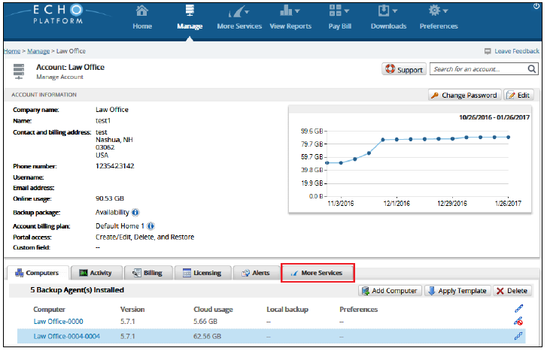Click broken link icon for Law Office-0000

pos(518,321)
